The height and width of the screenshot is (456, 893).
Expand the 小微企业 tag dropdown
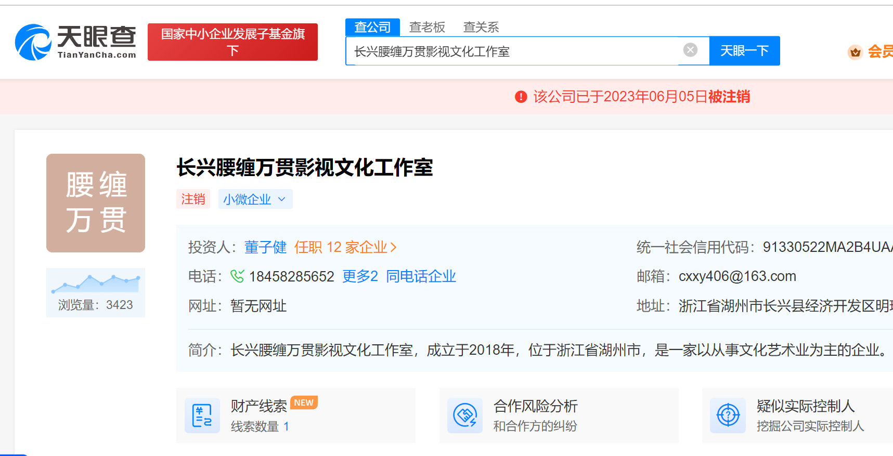coord(281,199)
